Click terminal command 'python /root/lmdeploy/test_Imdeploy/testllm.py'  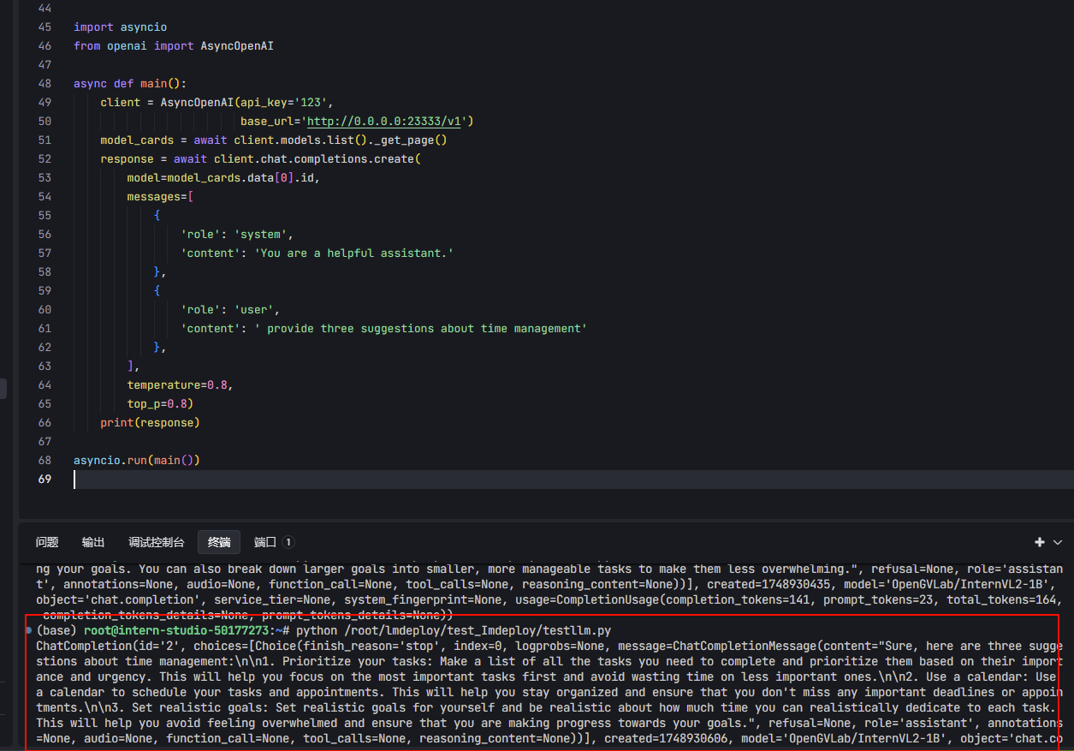454,630
